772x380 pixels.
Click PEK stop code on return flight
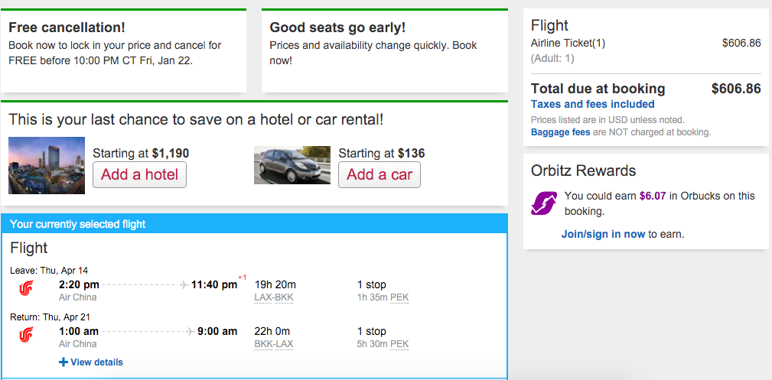pos(399,343)
